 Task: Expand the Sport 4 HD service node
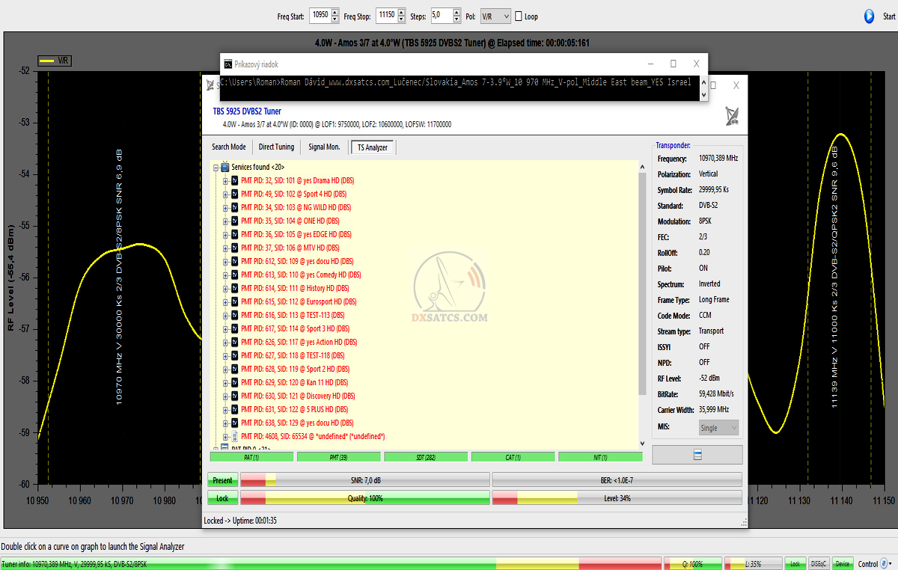[225, 194]
